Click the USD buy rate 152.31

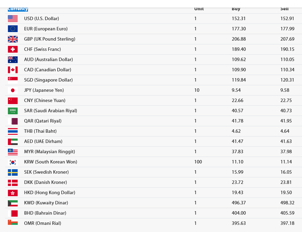click(x=239, y=18)
